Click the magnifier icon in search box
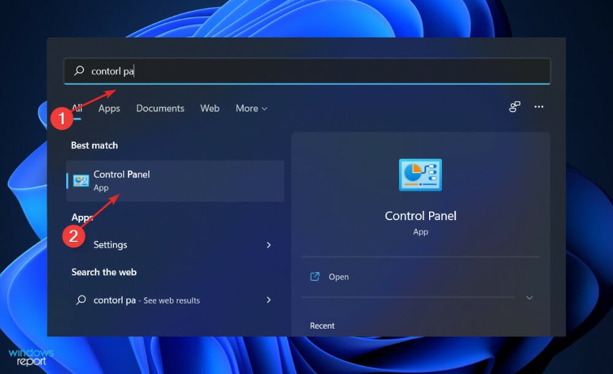Image resolution: width=613 pixels, height=374 pixels. pyautogui.click(x=79, y=71)
